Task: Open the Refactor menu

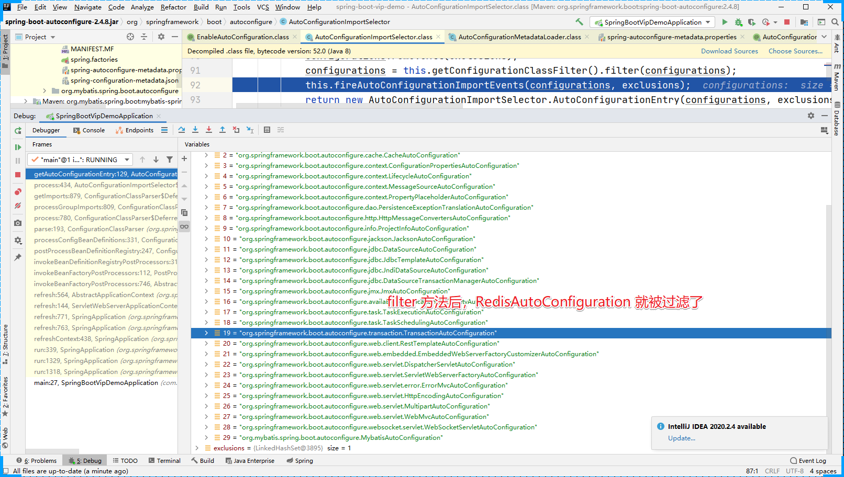Action: tap(173, 7)
